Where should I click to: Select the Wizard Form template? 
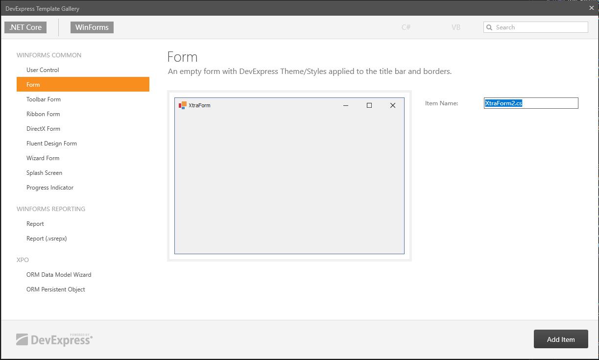pyautogui.click(x=43, y=158)
